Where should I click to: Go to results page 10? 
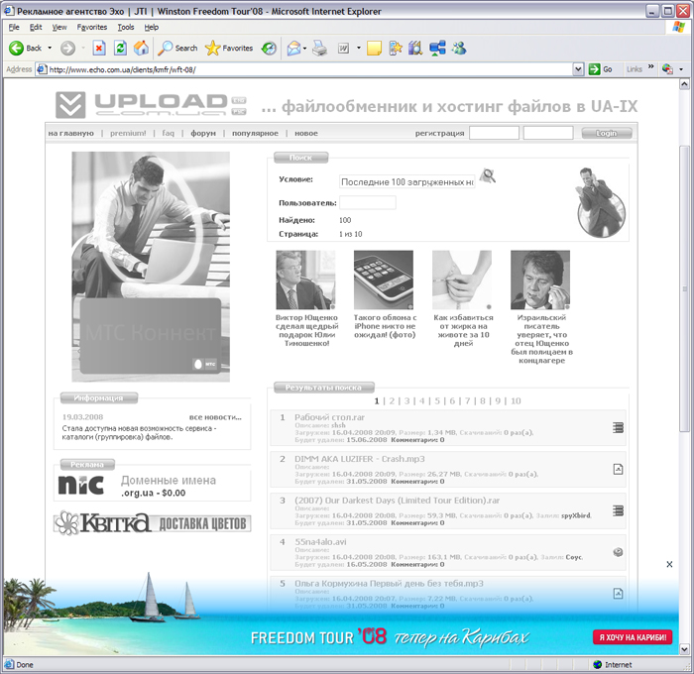pyautogui.click(x=516, y=401)
